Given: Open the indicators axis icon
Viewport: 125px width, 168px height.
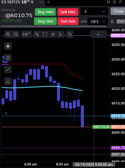Looking at the screenshot, I should point(61,34).
